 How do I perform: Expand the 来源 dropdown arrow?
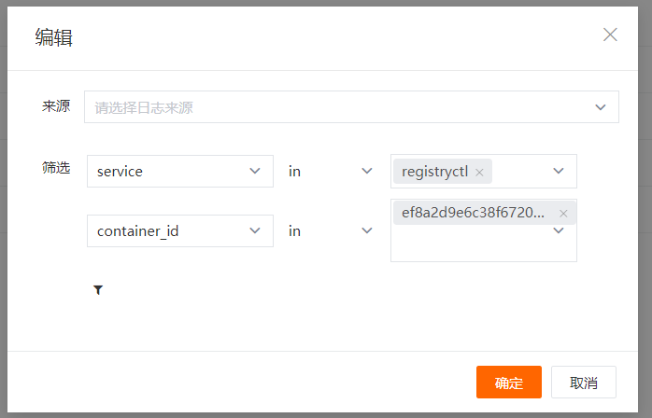click(x=601, y=107)
